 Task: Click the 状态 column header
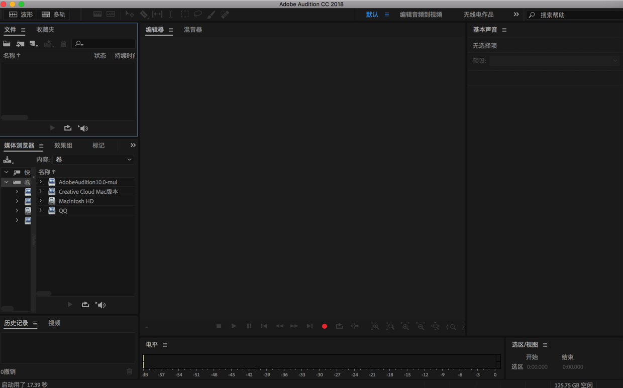[100, 56]
